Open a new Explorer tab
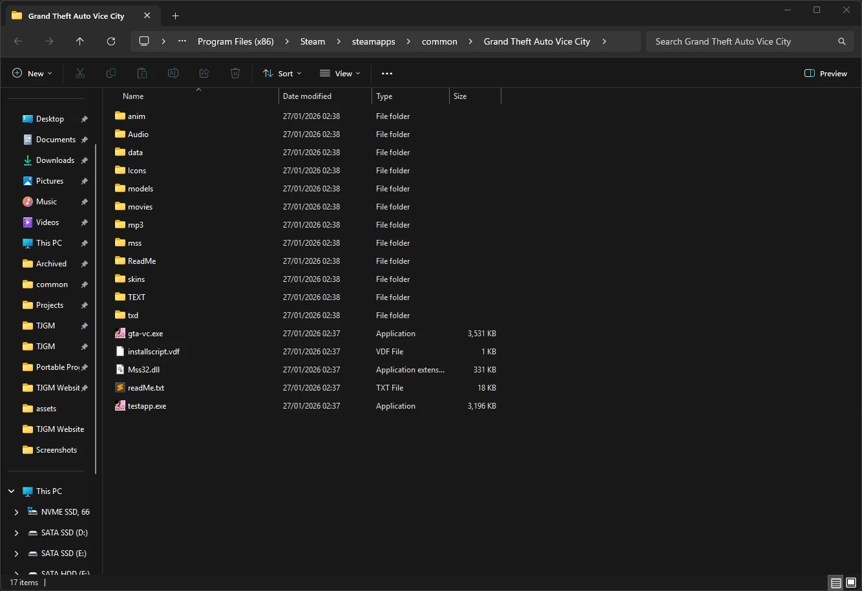This screenshot has height=591, width=862. (x=175, y=16)
